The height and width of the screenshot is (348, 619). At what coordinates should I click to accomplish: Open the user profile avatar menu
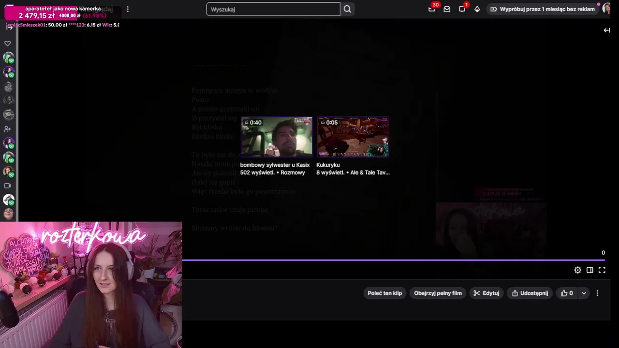607,9
